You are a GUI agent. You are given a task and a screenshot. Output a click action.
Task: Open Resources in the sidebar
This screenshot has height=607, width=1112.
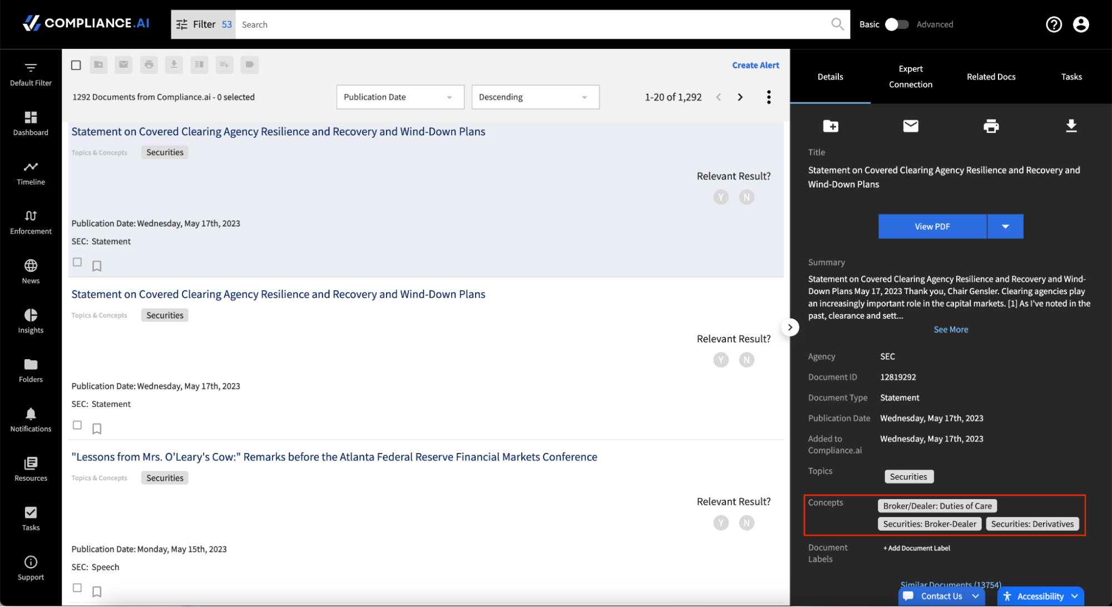tap(31, 469)
